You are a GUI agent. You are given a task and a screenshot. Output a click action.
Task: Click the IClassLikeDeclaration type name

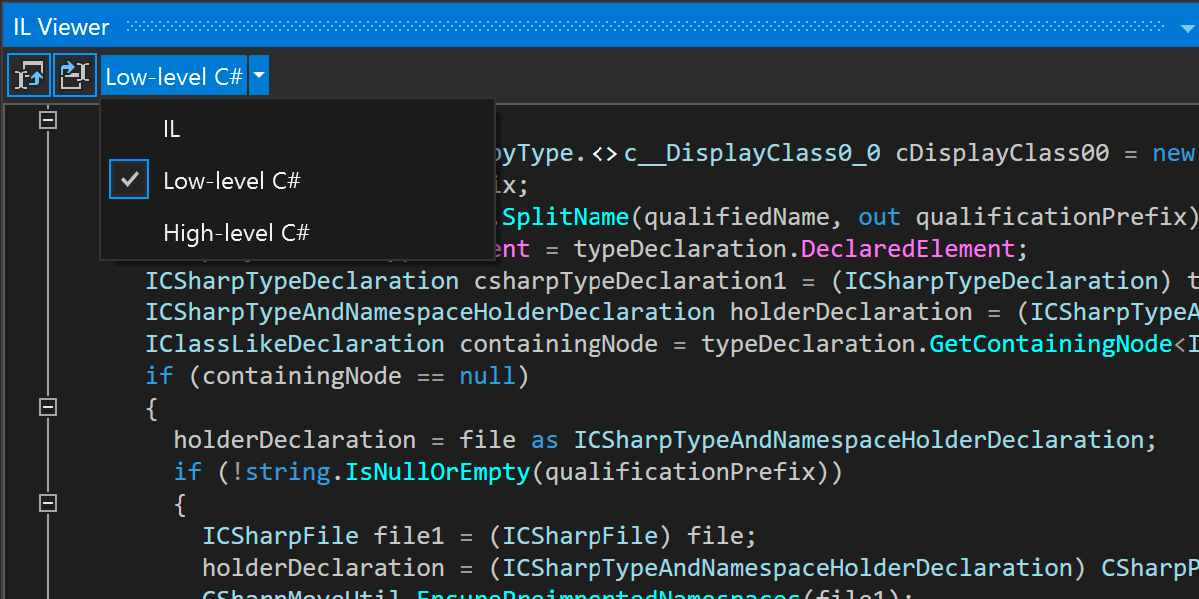click(295, 344)
